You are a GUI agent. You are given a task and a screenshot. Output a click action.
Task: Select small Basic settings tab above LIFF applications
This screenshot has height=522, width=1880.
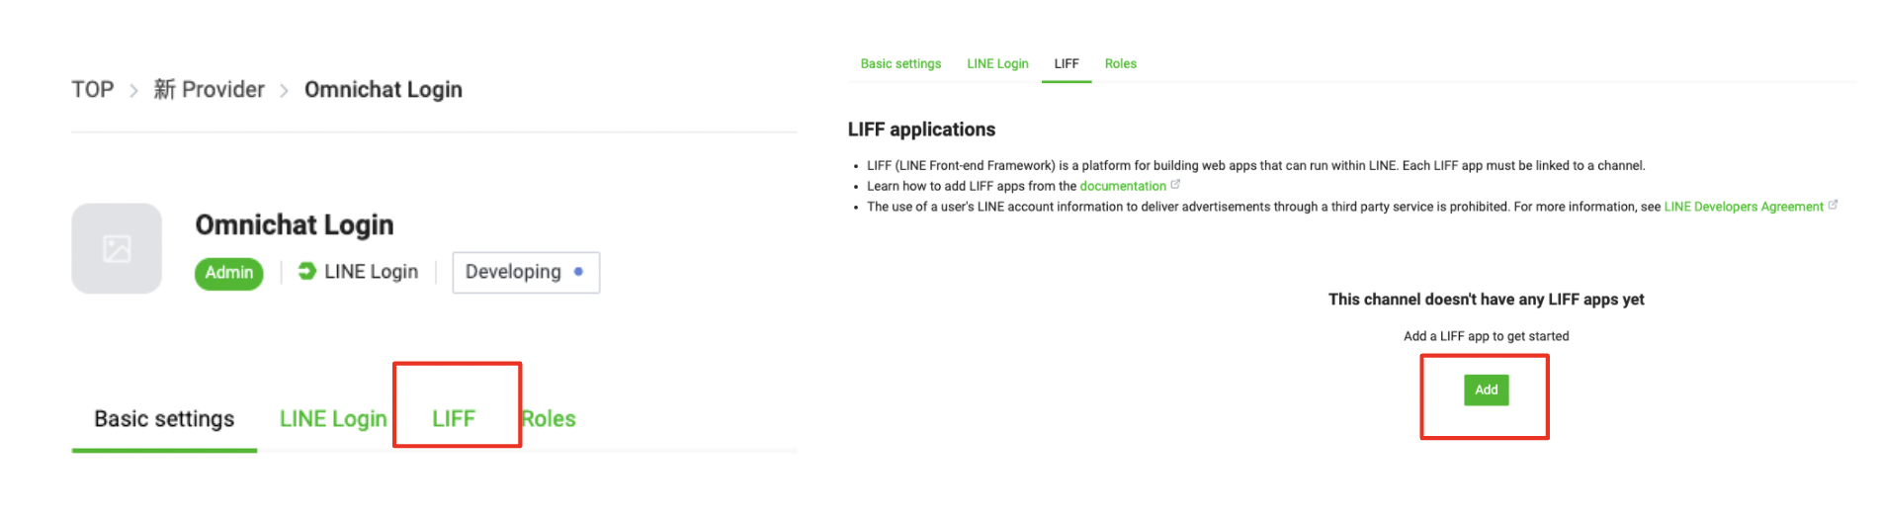[900, 64]
